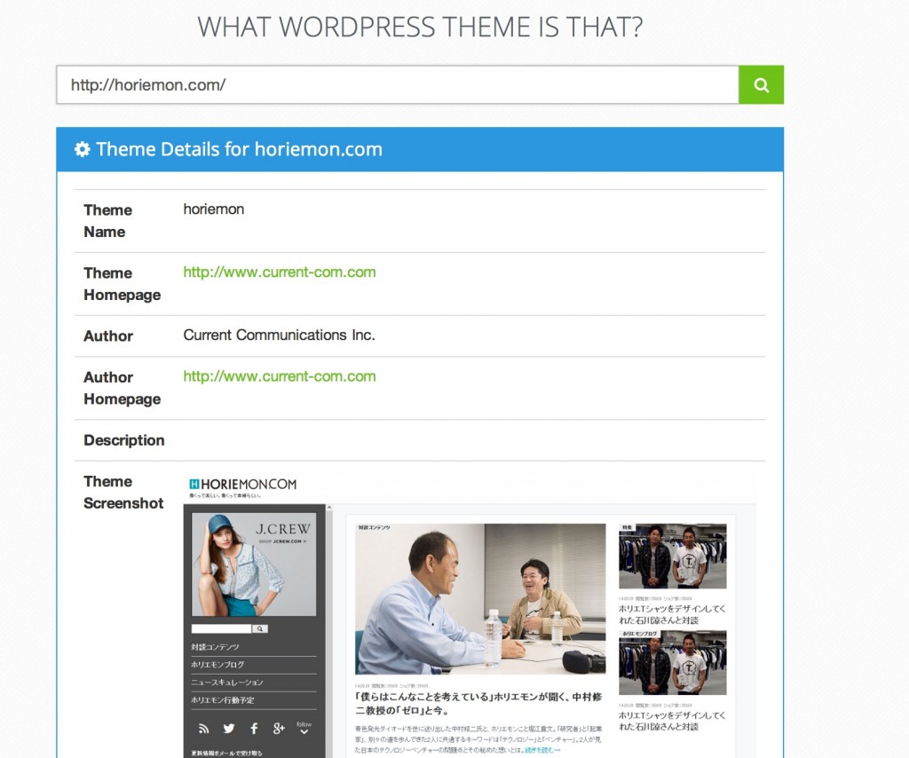Open the Theme Homepage current-com.com link
This screenshot has height=758, width=909.
[280, 272]
